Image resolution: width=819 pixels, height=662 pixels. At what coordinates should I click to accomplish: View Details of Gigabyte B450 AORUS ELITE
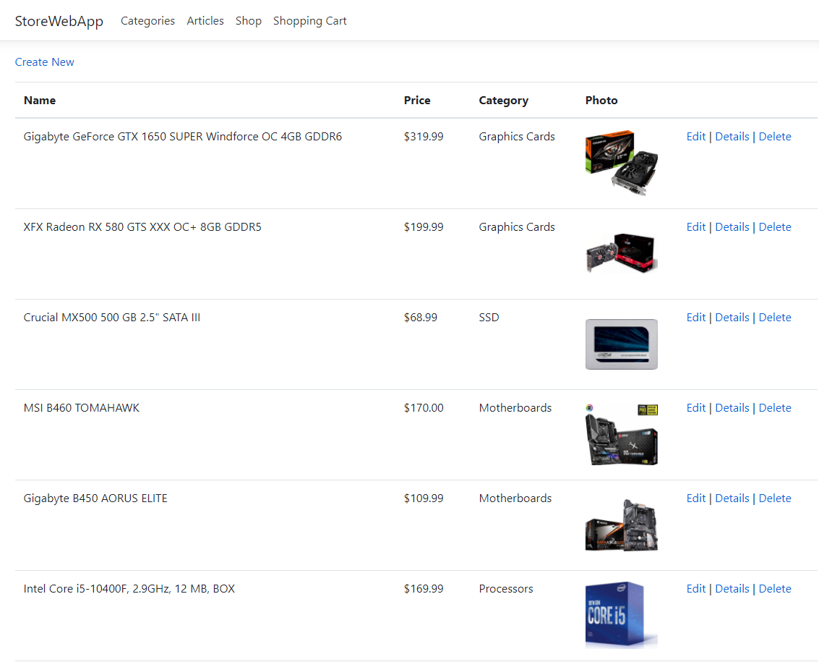tap(732, 498)
